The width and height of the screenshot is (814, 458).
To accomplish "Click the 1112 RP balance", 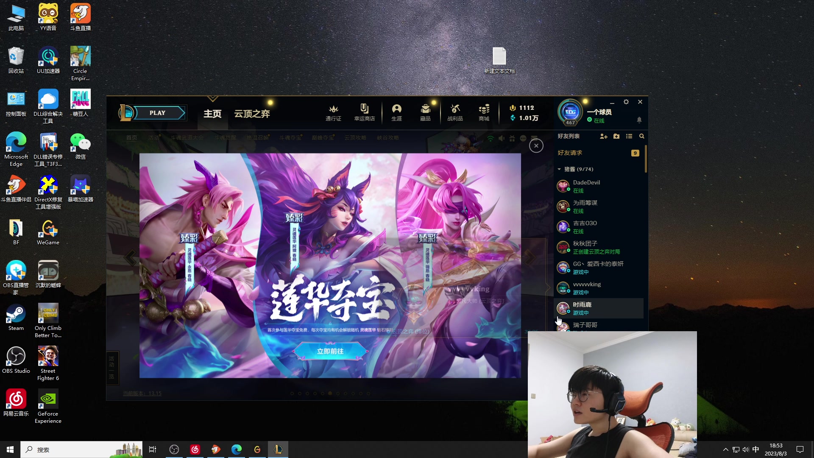I will [x=522, y=108].
